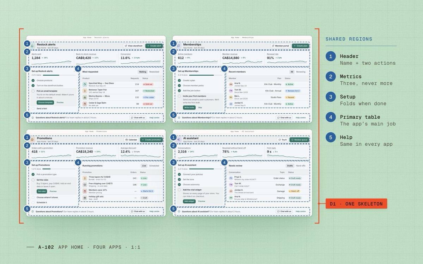423x264 pixels.
Task: Click the 'Renews Oct 2' status badge
Action: tap(293, 91)
